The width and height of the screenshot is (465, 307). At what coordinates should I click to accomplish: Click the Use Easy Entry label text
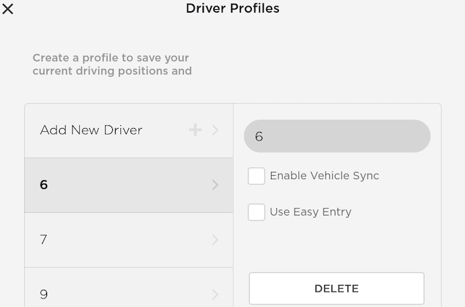tap(310, 212)
